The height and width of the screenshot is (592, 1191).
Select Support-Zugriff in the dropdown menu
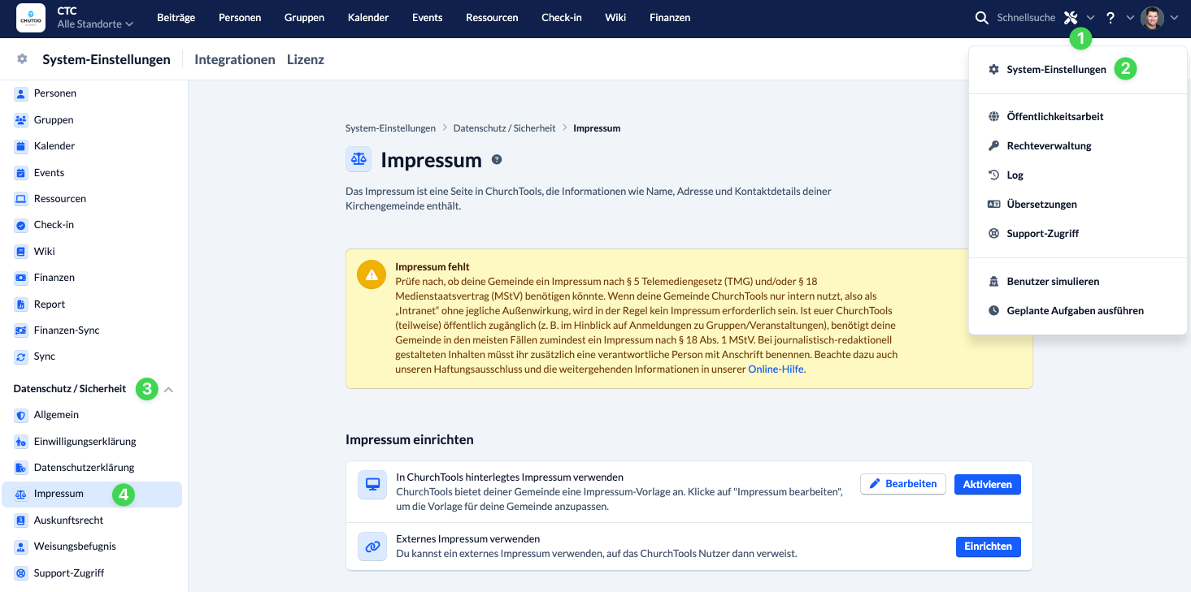click(1078, 234)
